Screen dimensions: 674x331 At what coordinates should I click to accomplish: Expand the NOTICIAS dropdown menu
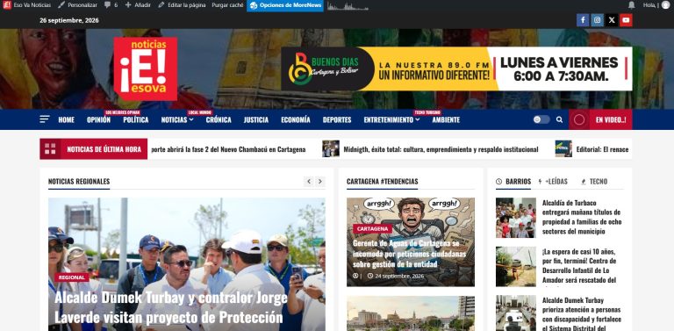177,120
